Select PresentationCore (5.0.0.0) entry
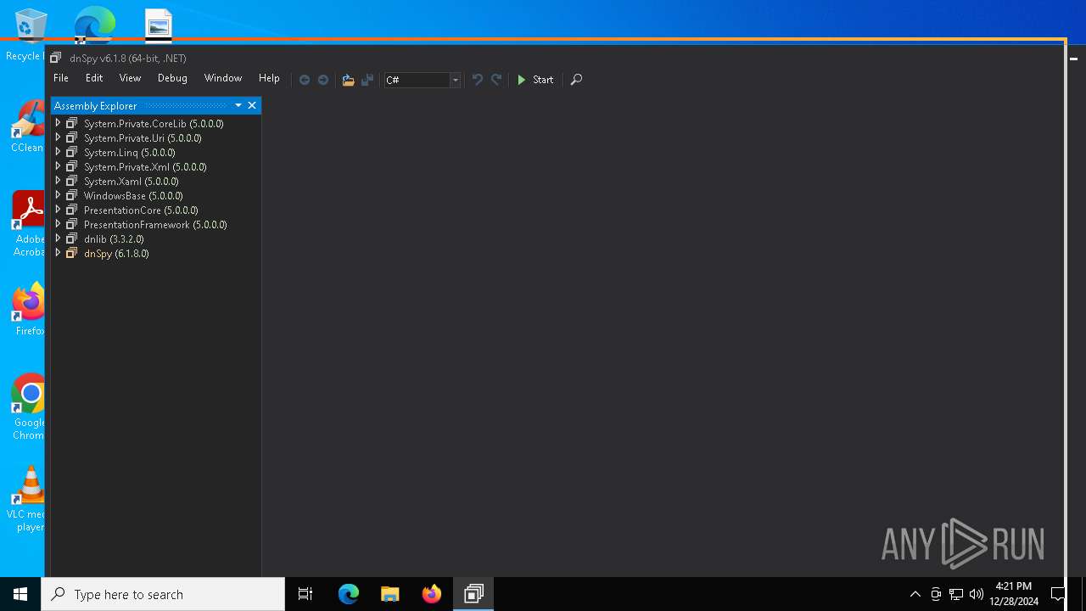This screenshot has height=611, width=1086. point(141,210)
